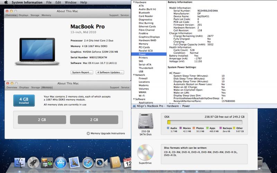Select Graphics/Displays in the sidebar
The height and width of the screenshot is (173, 277).
149,37
